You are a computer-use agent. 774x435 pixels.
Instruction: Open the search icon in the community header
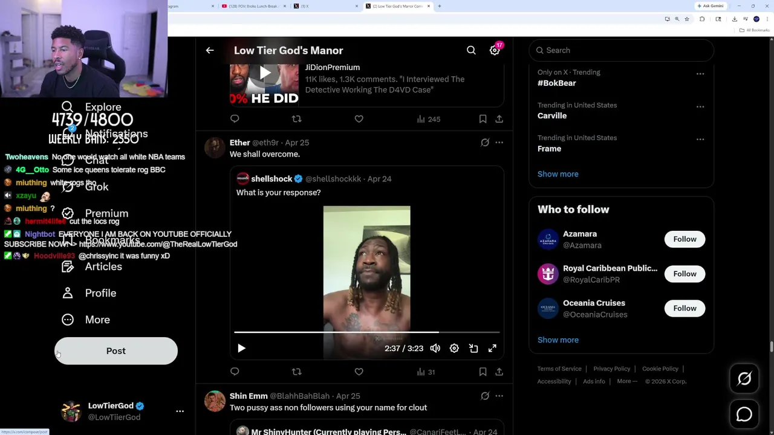pyautogui.click(x=471, y=50)
